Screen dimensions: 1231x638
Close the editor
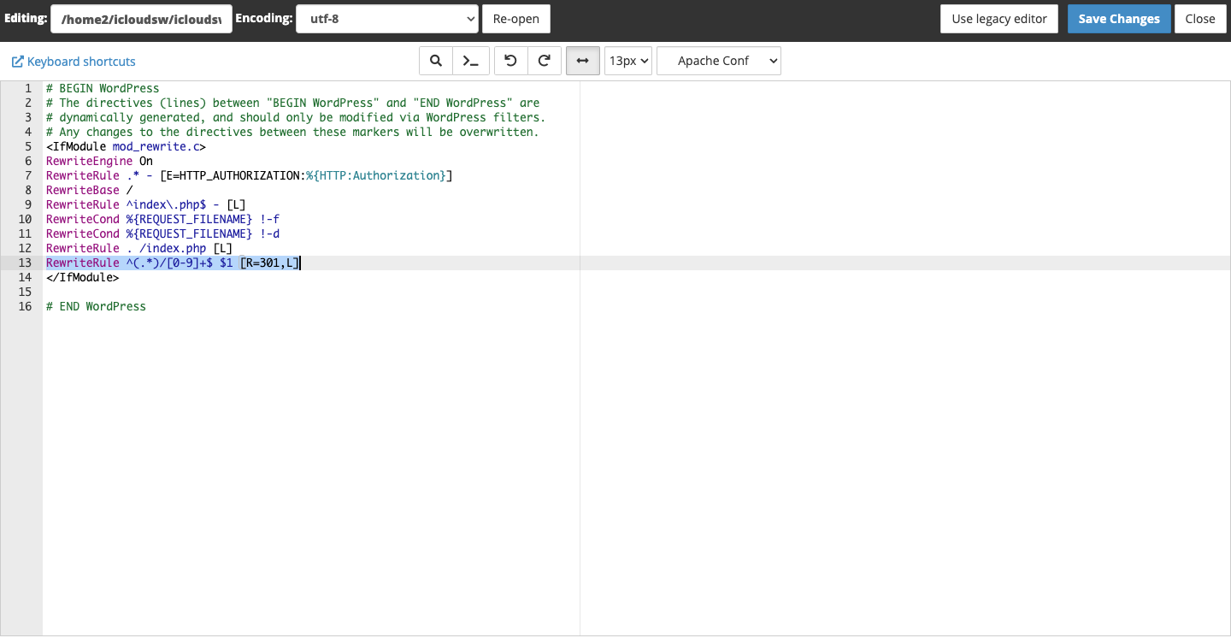(x=1199, y=19)
